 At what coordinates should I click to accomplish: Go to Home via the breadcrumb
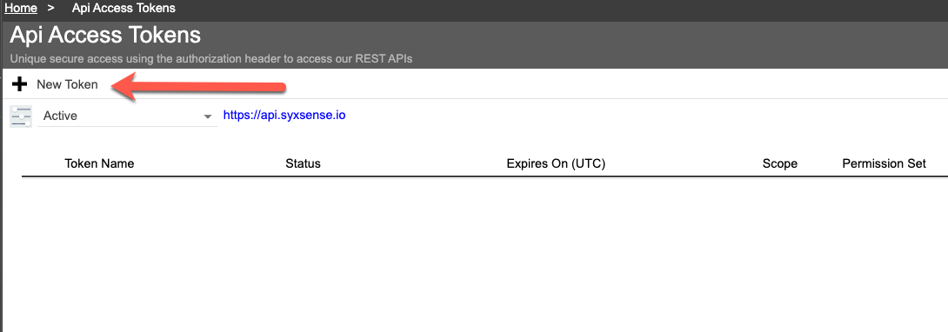click(21, 9)
